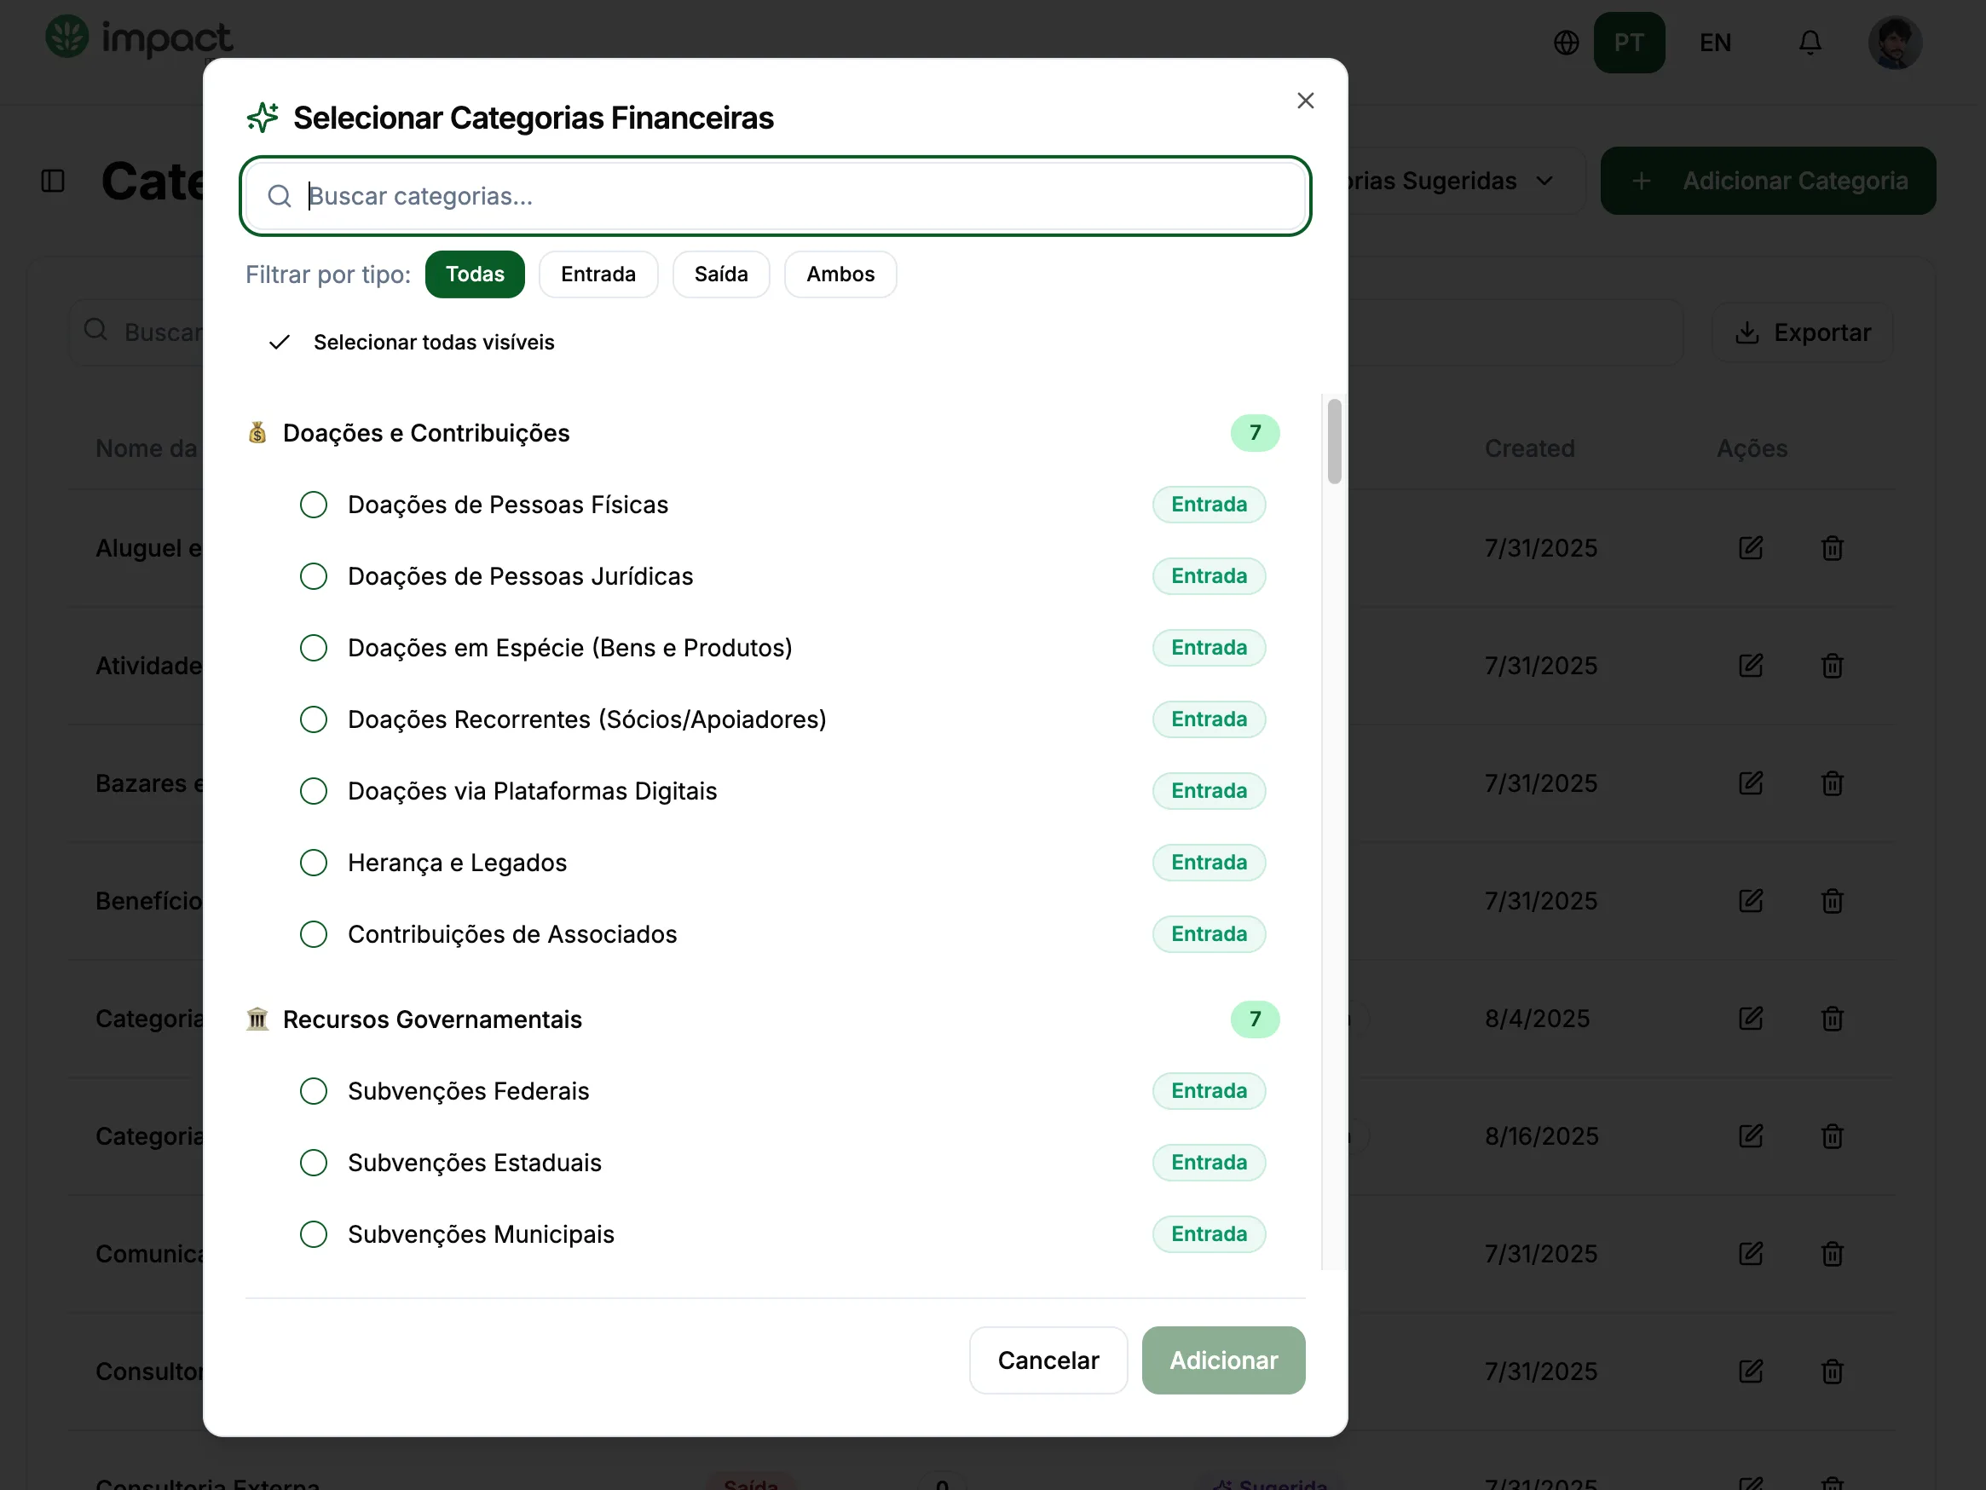Select Doações de Pessoas Jurídicas

[x=314, y=576]
